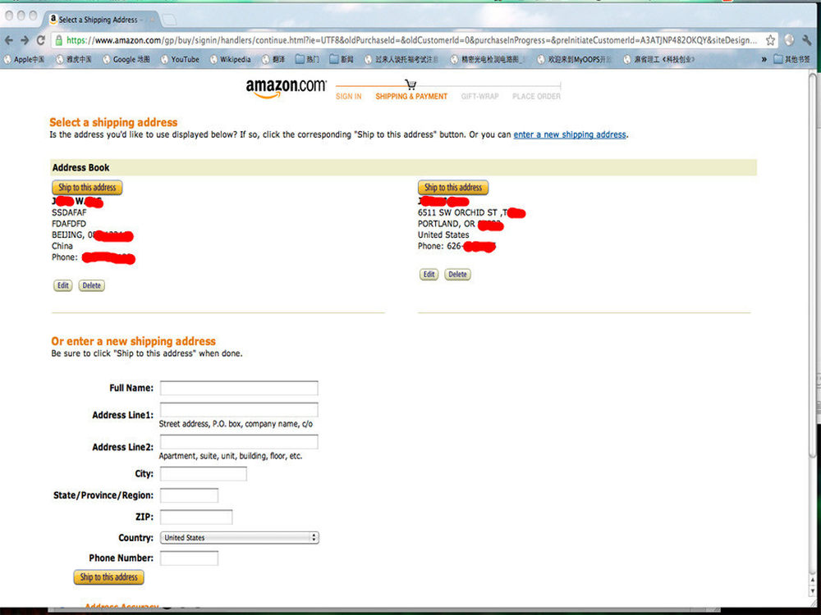Image resolution: width=821 pixels, height=615 pixels.
Task: Open the 热门 bookmarks folder
Action: click(307, 60)
